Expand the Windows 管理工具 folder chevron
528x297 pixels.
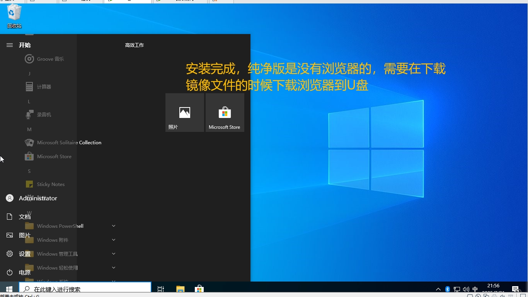[114, 254]
